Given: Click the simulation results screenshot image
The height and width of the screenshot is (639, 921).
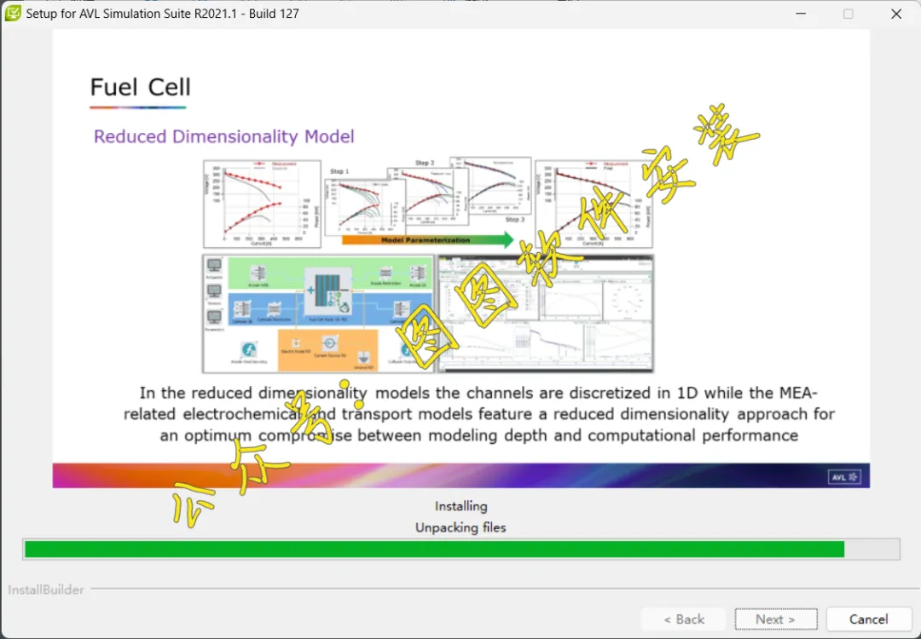Looking at the screenshot, I should [x=546, y=314].
